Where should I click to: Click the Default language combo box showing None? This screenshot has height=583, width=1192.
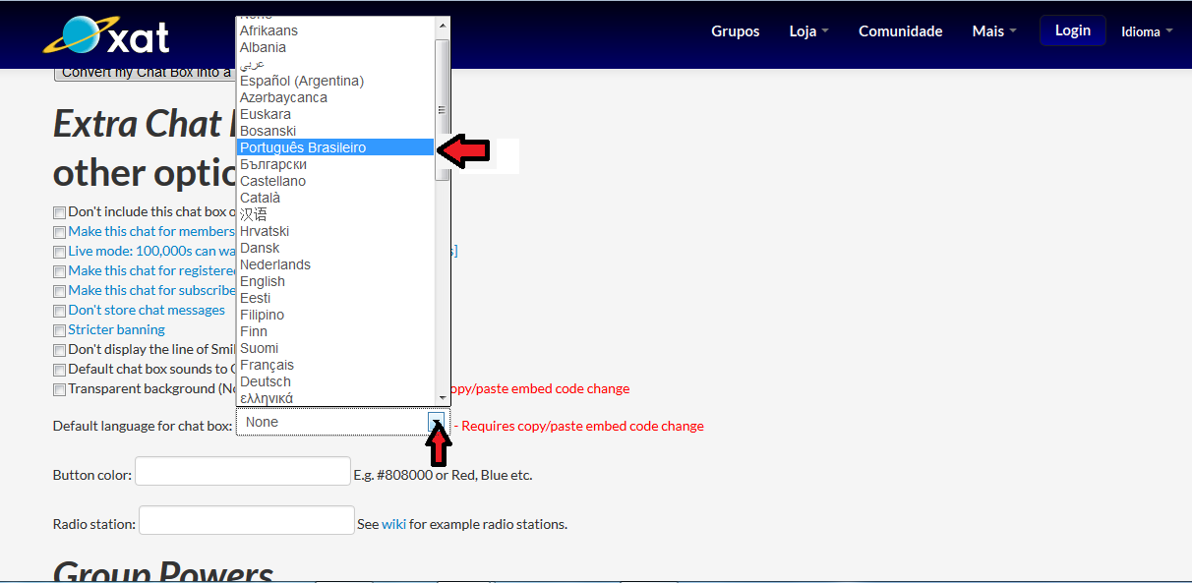pos(342,422)
